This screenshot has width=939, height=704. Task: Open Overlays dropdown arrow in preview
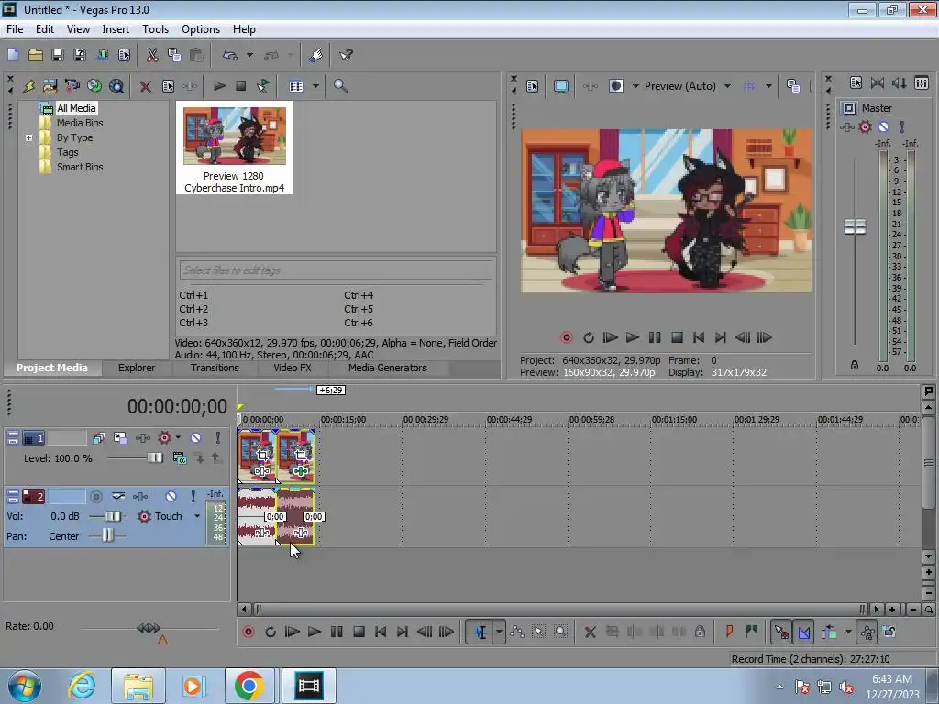tap(768, 86)
